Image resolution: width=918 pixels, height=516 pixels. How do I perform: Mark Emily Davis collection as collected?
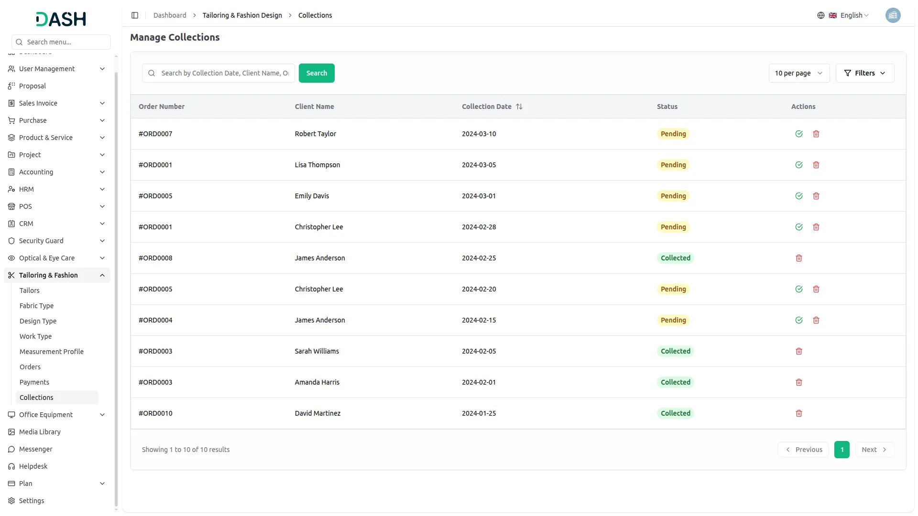click(799, 196)
